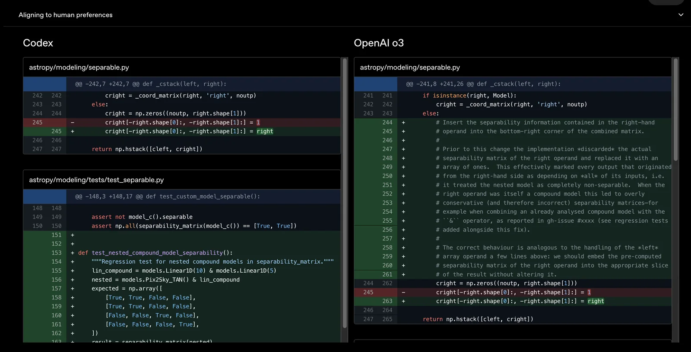Click the Codex panel vertical scrollbar
The image size is (691, 352).
tap(345, 193)
